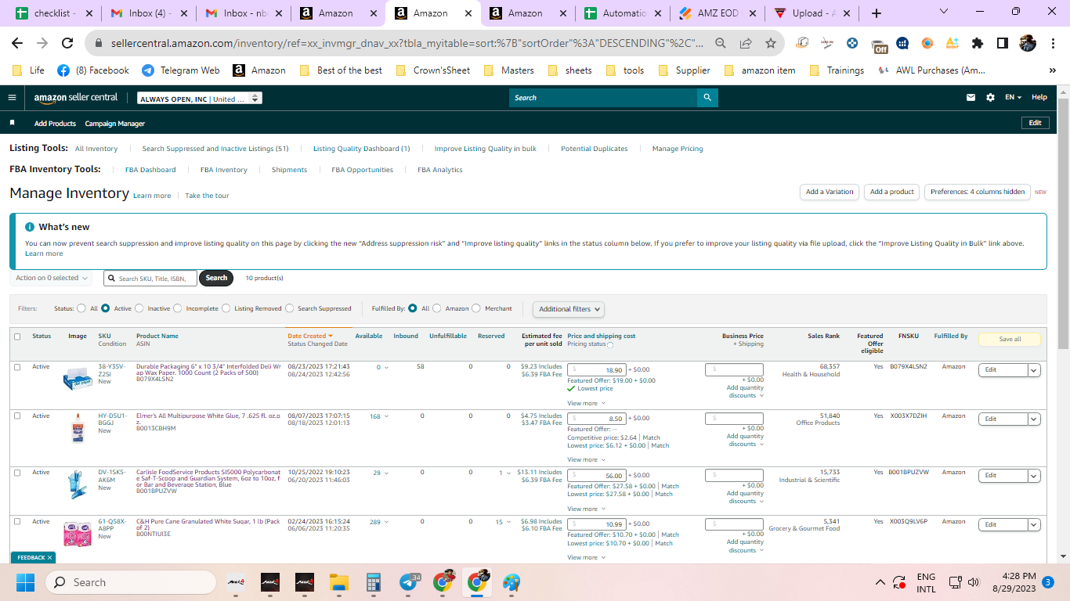Click the bookmark flag icon beside Add Products

tap(12, 123)
